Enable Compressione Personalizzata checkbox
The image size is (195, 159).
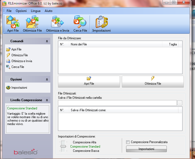(128, 142)
